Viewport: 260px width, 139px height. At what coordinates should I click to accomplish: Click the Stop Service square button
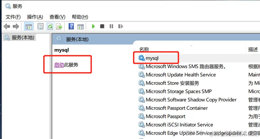[102, 26]
